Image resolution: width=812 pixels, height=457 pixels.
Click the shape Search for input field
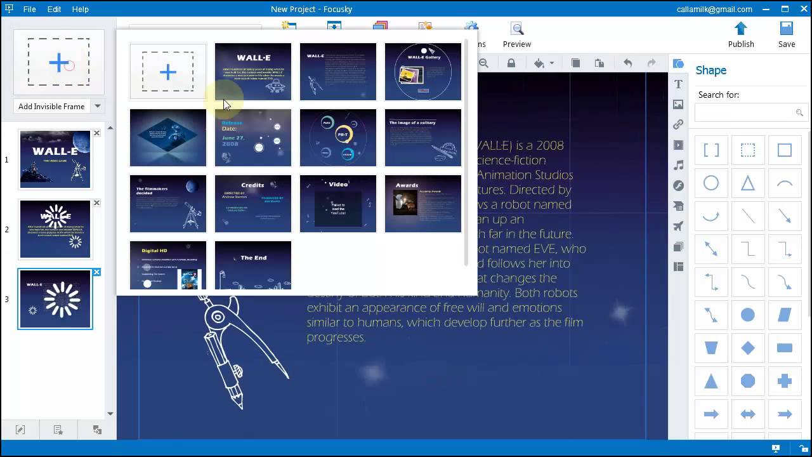[x=751, y=112]
